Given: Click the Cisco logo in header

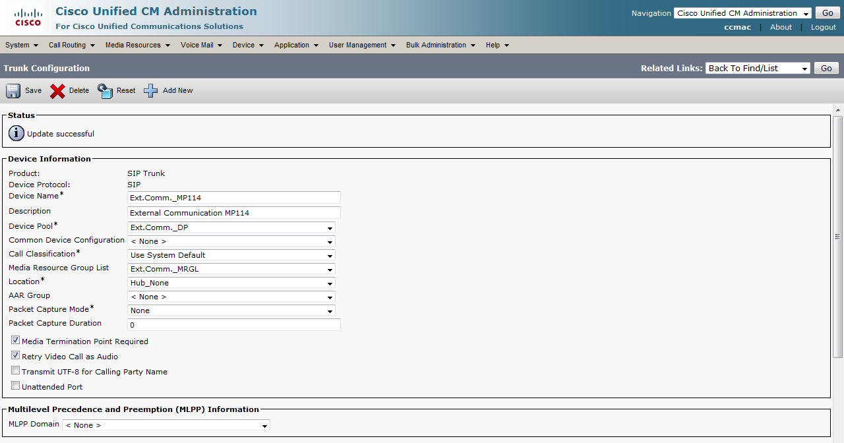Looking at the screenshot, I should (x=28, y=18).
